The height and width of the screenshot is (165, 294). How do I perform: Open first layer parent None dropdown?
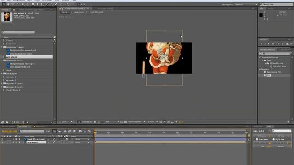click(x=82, y=139)
